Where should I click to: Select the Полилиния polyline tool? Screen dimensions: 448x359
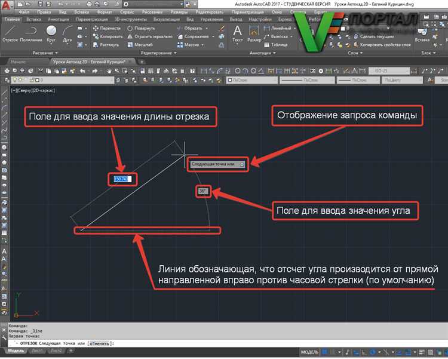[x=31, y=33]
